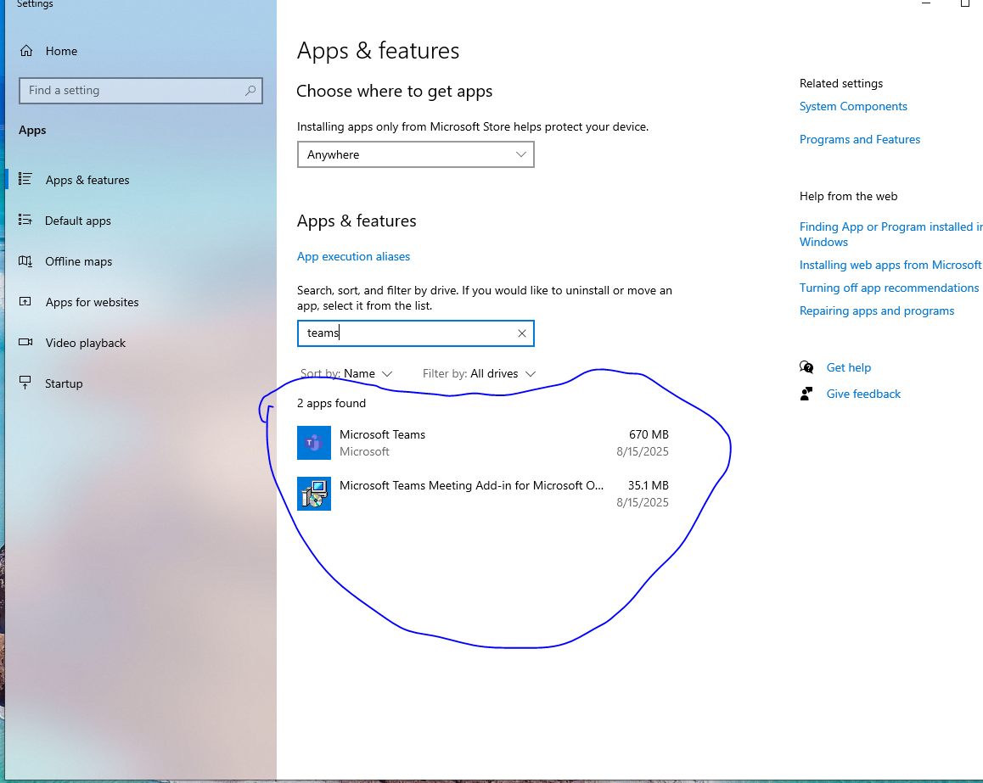Select the Microsoft Teams app icon
The width and height of the screenshot is (983, 783).
click(x=313, y=442)
